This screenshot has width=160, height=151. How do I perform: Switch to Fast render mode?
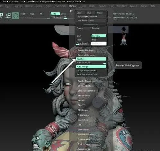83,40
